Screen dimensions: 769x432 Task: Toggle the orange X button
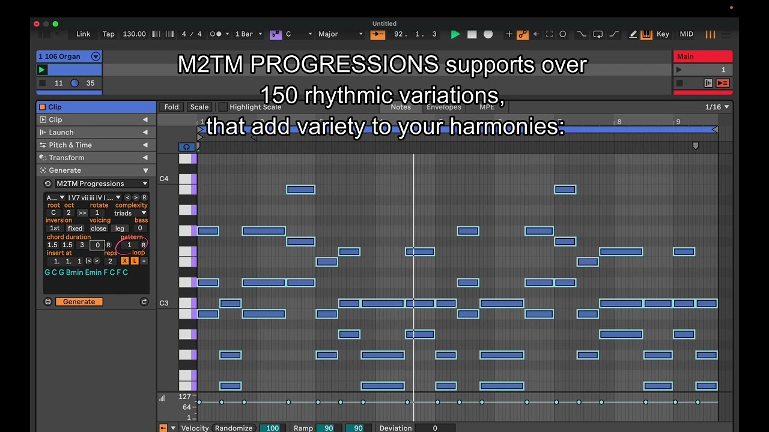125,261
